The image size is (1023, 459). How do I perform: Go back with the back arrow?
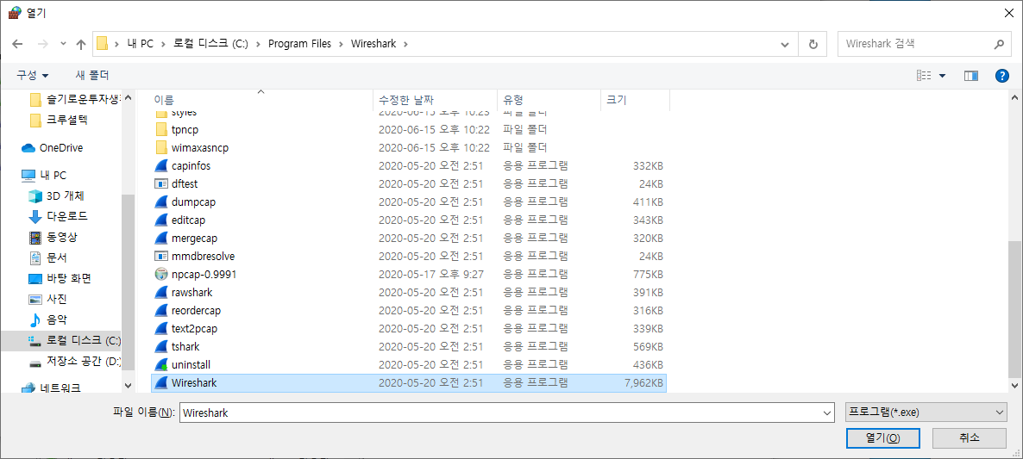tap(17, 44)
